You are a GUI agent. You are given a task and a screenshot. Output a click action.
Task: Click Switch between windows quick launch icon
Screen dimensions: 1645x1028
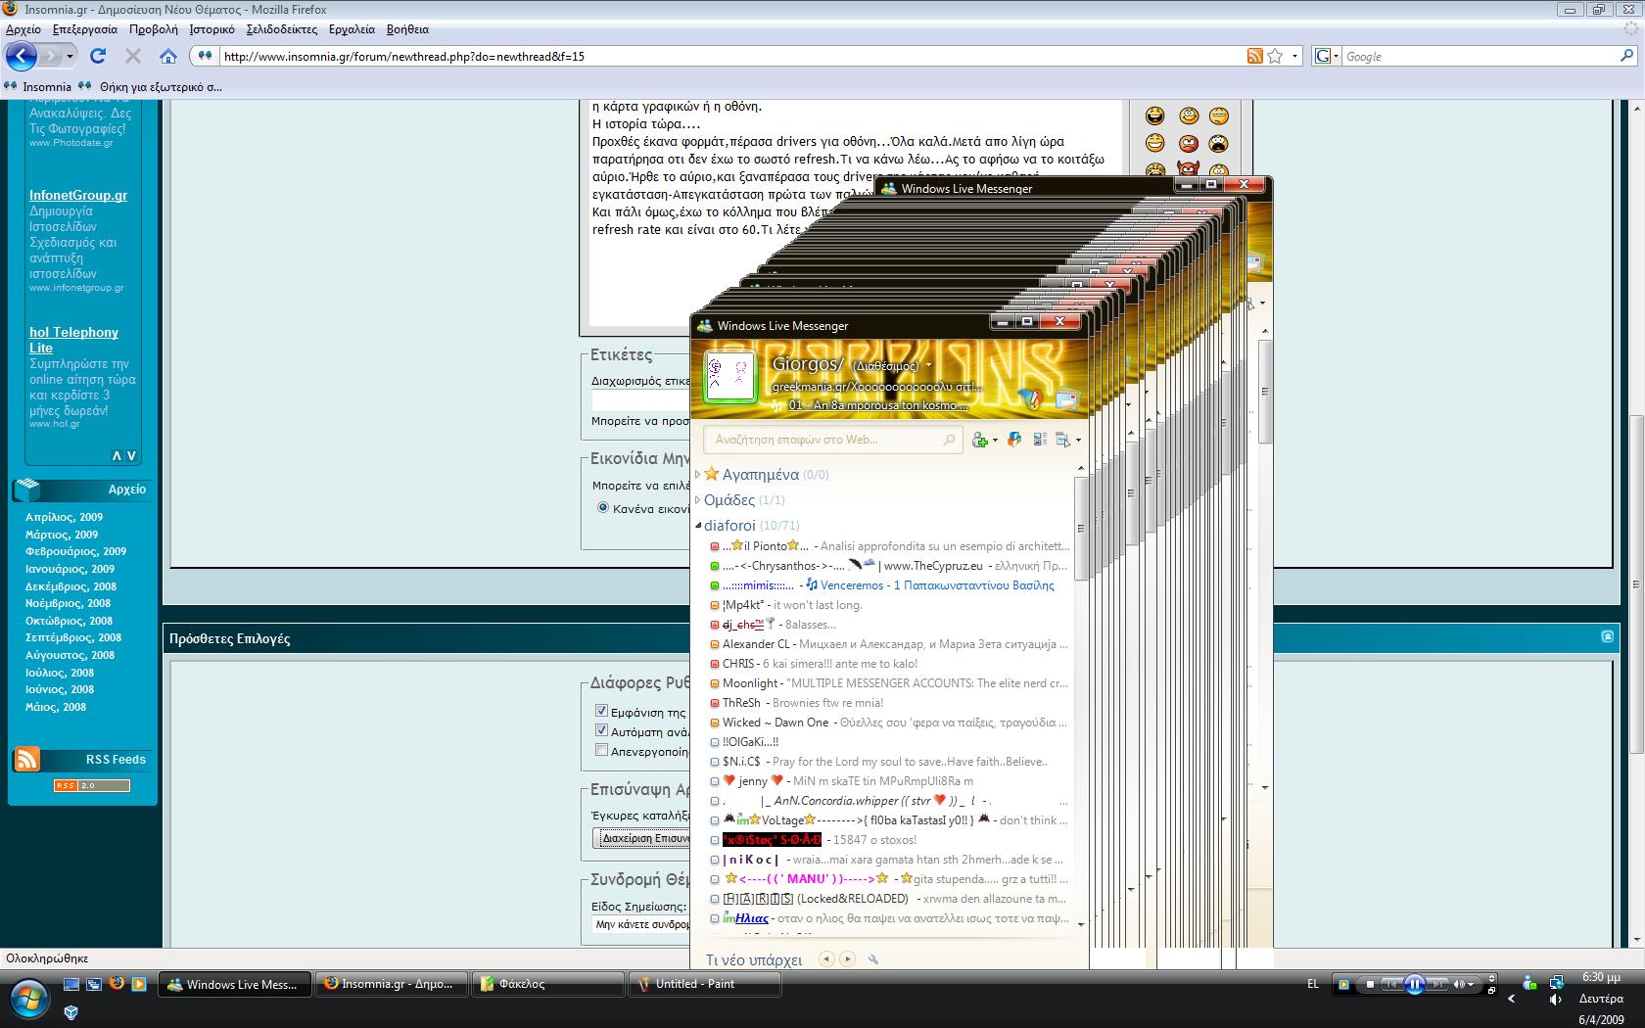94,984
